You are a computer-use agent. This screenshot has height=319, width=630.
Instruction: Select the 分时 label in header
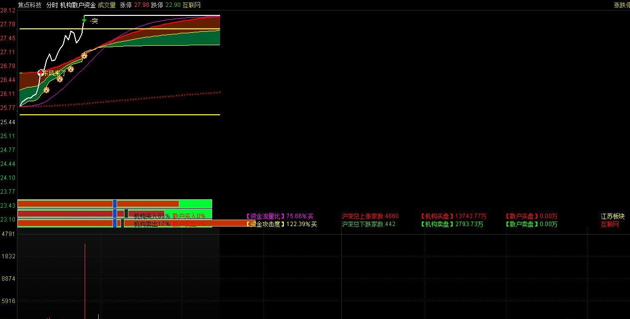pos(52,5)
